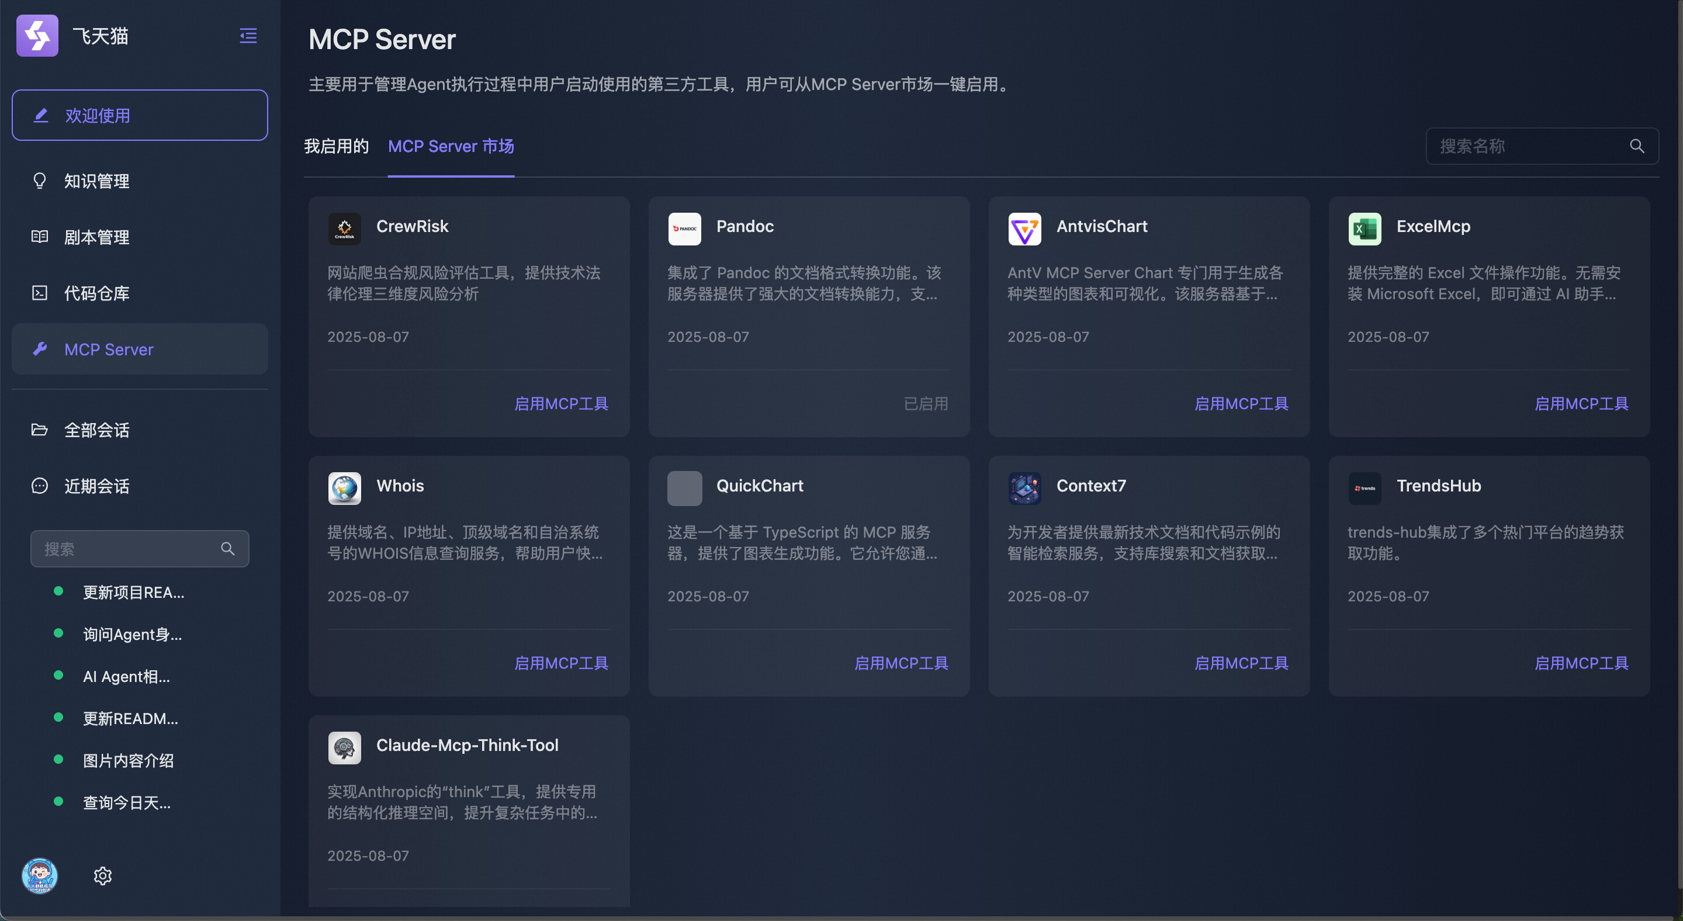This screenshot has height=921, width=1683.
Task: Click the 飞天猫 app logo
Action: (37, 35)
